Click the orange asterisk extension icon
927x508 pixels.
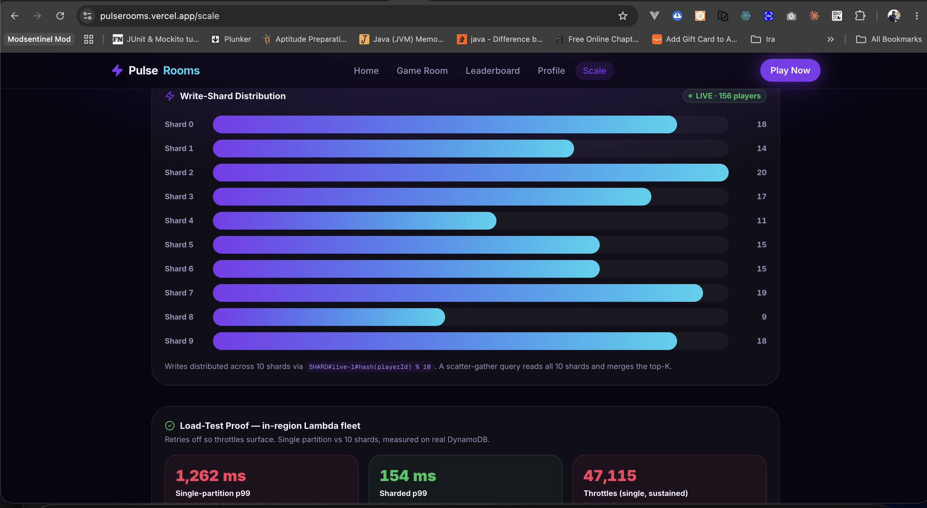[x=814, y=16]
